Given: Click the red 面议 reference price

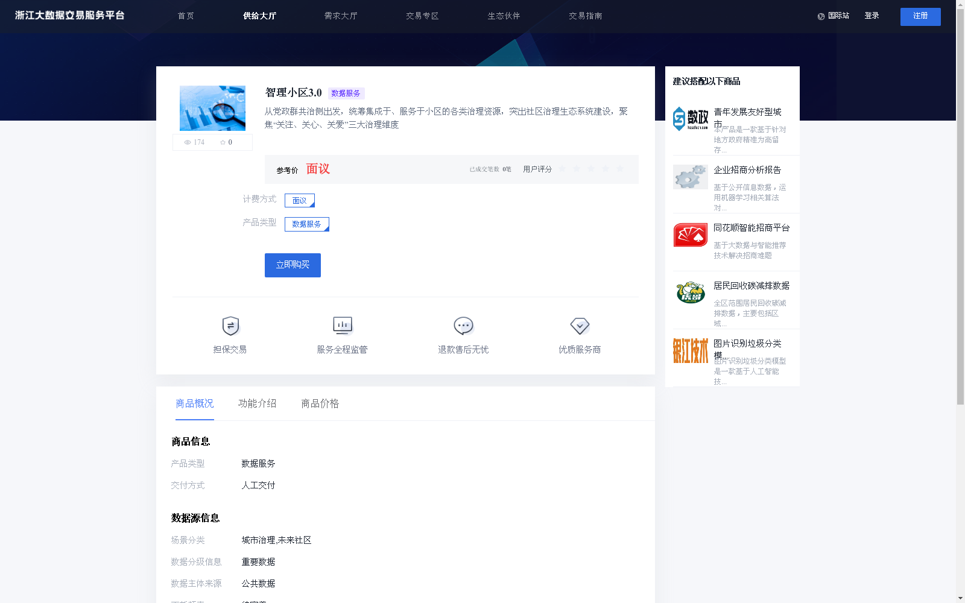Looking at the screenshot, I should coord(318,169).
